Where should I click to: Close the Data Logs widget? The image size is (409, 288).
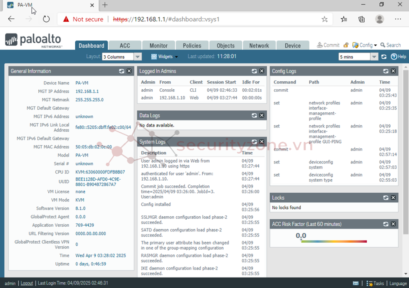coord(262,115)
